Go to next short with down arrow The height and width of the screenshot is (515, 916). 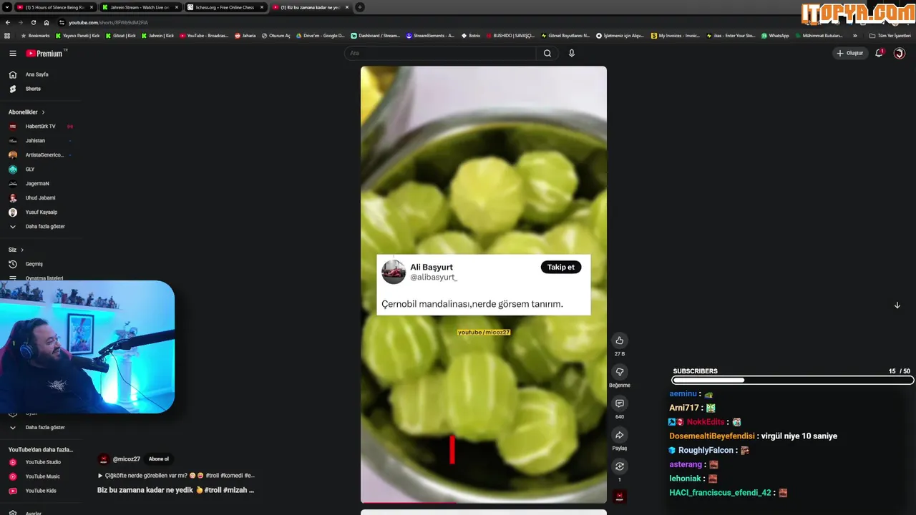point(897,305)
